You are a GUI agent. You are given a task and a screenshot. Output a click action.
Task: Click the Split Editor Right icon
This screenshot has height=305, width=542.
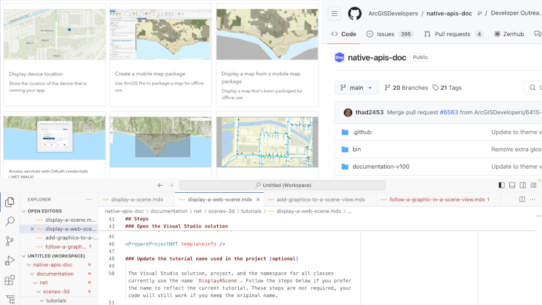tap(522, 199)
